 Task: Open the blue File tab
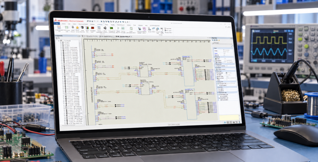[57, 24]
